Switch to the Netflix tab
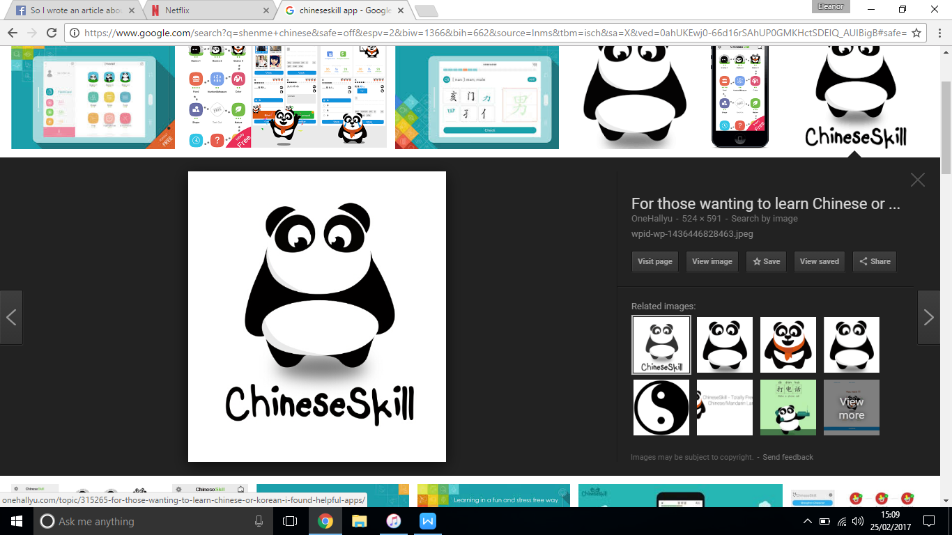The width and height of the screenshot is (952, 535). coord(208,10)
